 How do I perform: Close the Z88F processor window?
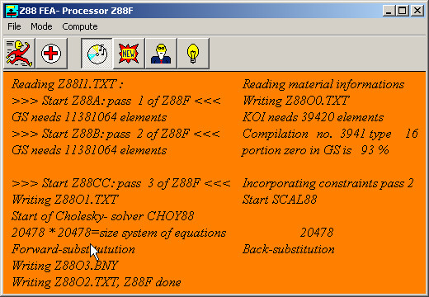point(417,11)
